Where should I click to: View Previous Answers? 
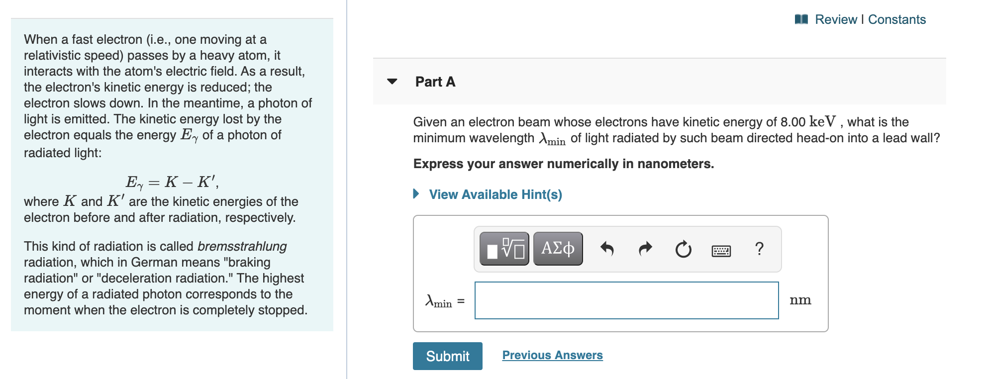pos(552,355)
